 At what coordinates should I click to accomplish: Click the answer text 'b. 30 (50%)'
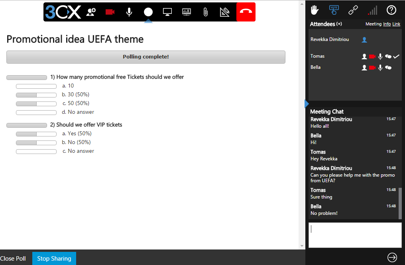coord(76,94)
